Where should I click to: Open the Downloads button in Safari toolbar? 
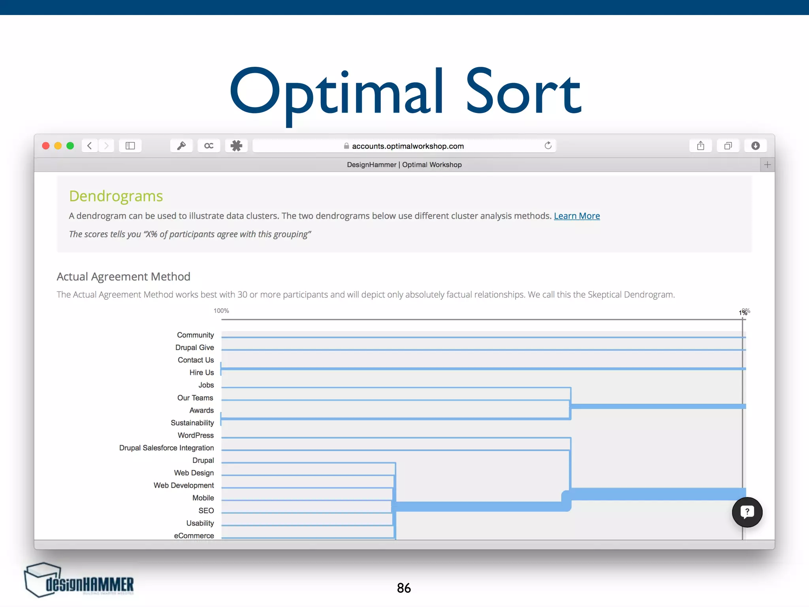756,146
